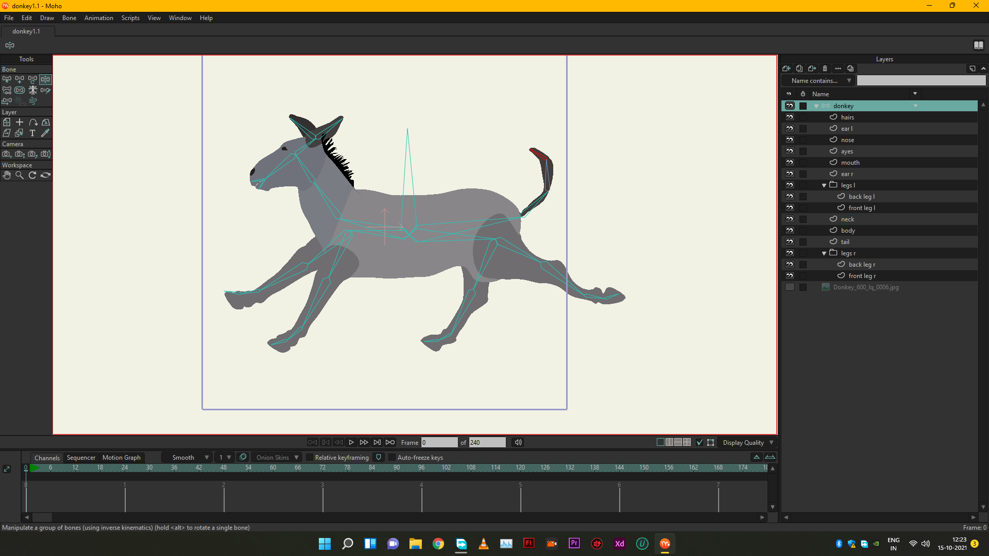Switch to the Motion Graph tab
The width and height of the screenshot is (989, 556).
121,457
